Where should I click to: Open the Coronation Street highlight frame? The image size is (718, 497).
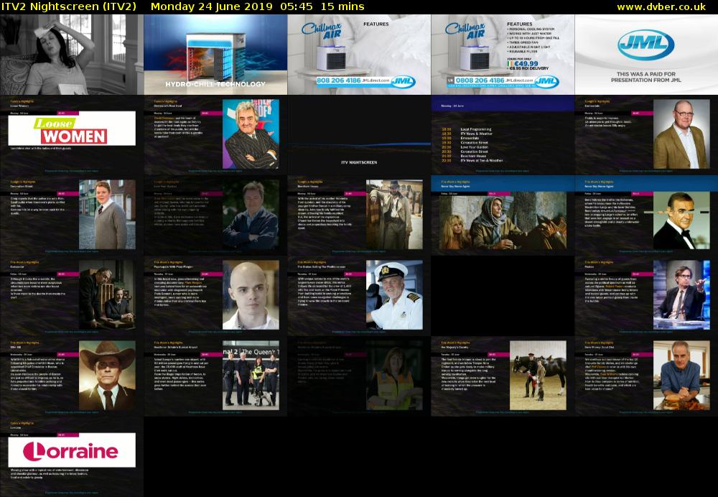71,215
